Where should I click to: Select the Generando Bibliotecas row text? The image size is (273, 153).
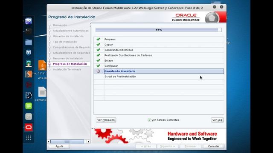coord(119,50)
